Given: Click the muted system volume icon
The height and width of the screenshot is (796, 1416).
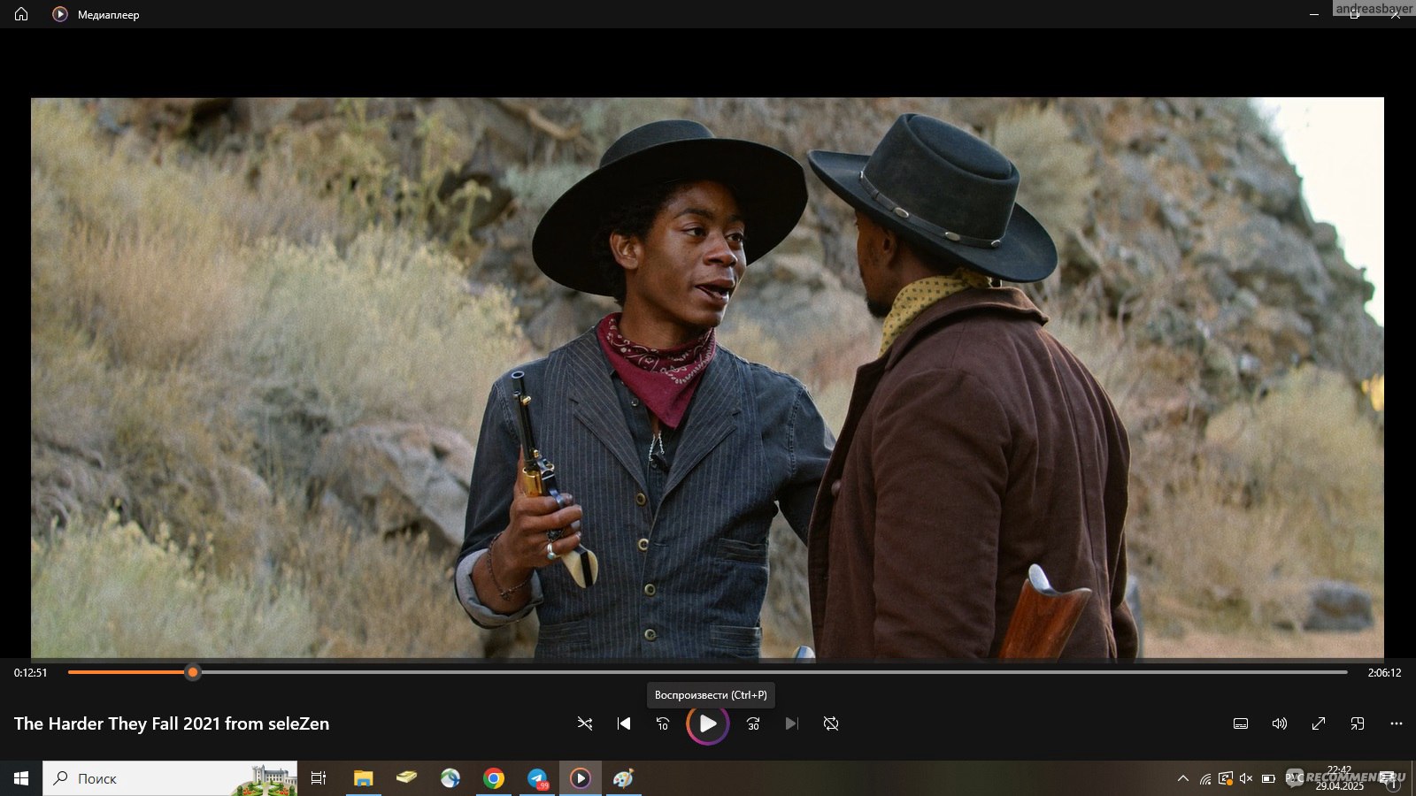Looking at the screenshot, I should (1246, 778).
